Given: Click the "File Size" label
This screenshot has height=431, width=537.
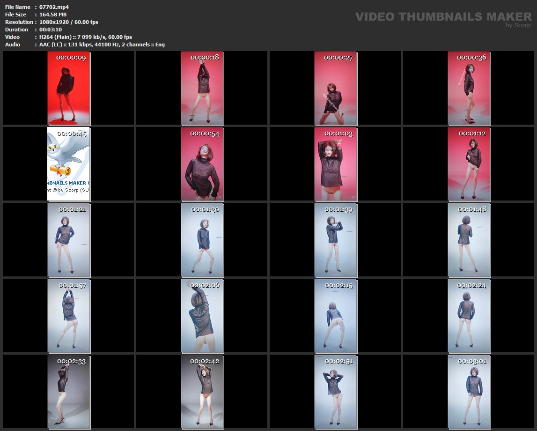Looking at the screenshot, I should [x=16, y=15].
